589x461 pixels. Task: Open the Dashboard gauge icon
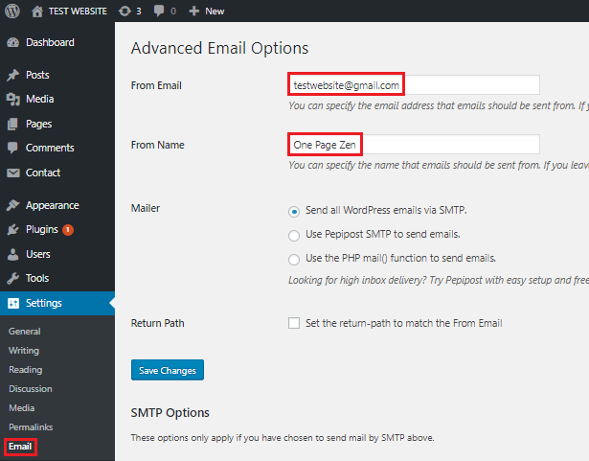point(12,42)
